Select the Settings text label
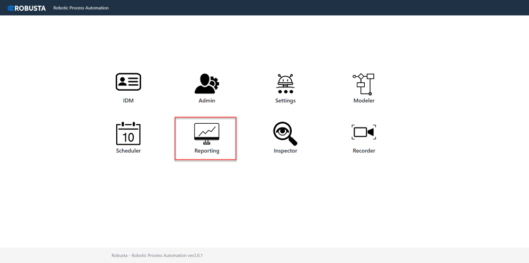This screenshot has height=263, width=529. (285, 101)
